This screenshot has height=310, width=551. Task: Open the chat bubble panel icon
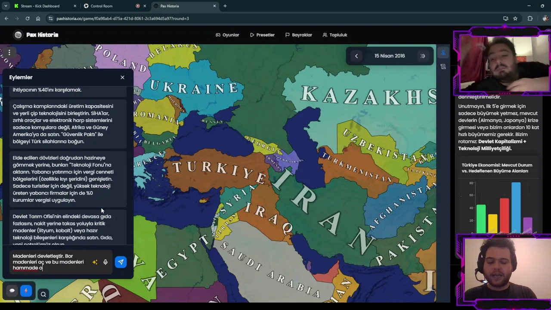coord(12,291)
